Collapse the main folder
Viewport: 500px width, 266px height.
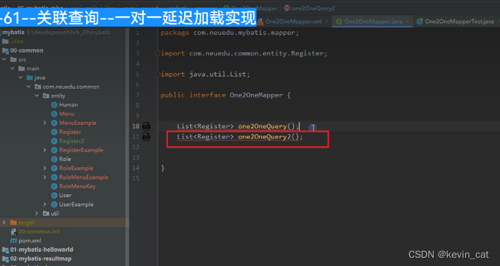tap(12, 69)
